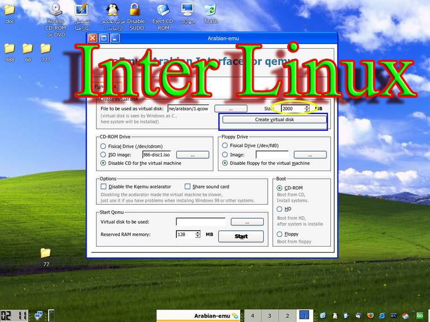Click the network computers icon in the taskbar
430x322 pixels.
[39, 315]
